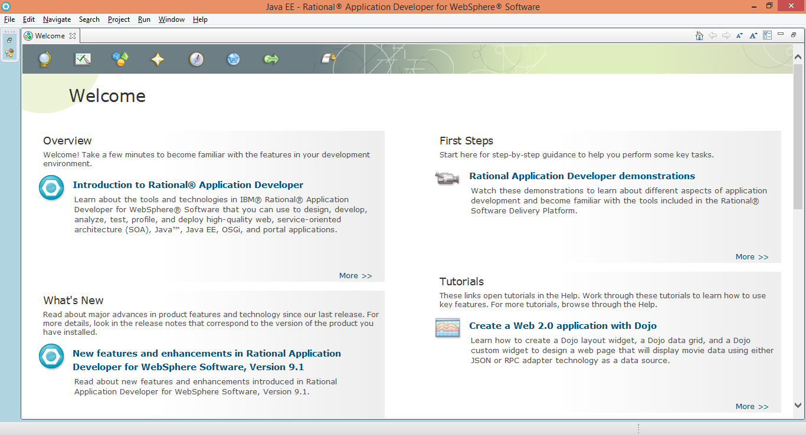Open the File menu
Image resolution: width=806 pixels, height=435 pixels.
tap(9, 19)
